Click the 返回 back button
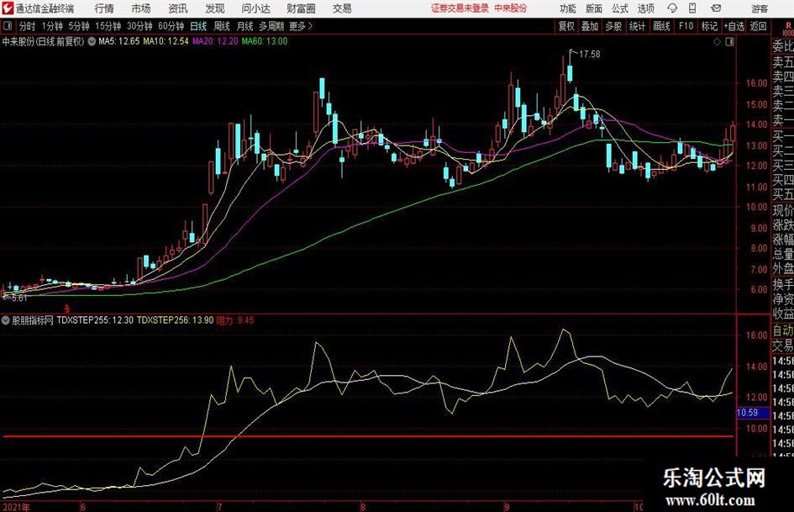Screen dimensions: 794x512 pyautogui.click(x=758, y=26)
